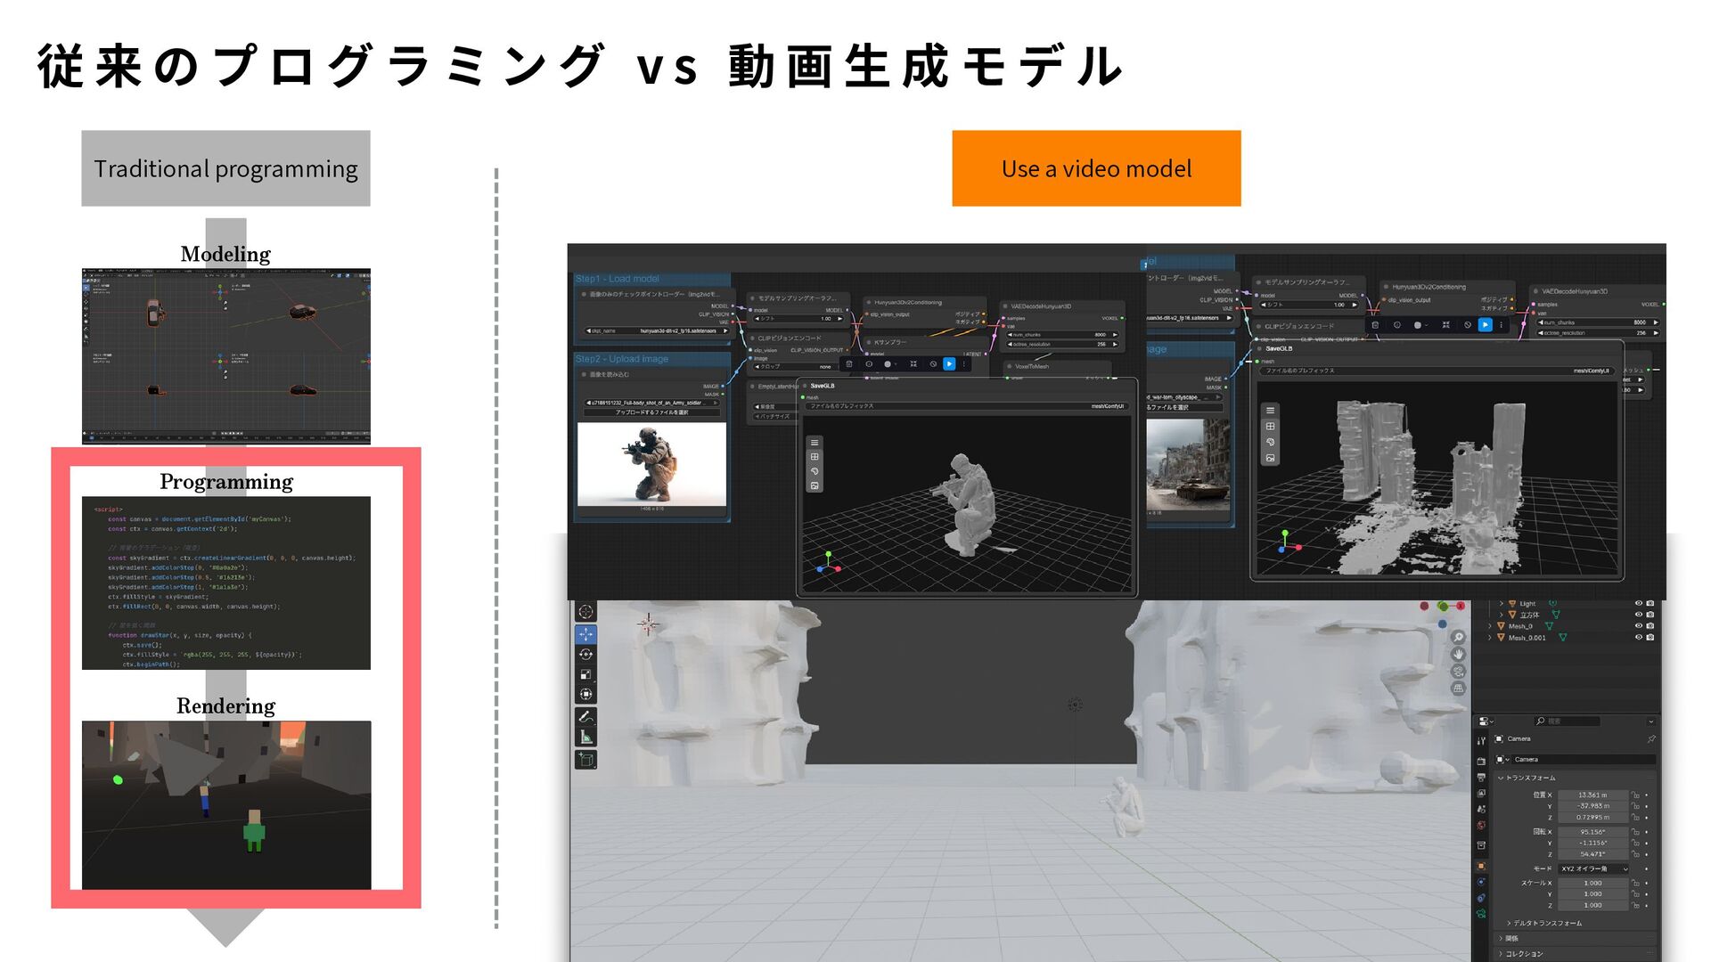Toggle visibility of Mesh_0.001 in the outliner
Viewport: 1711px width, 962px height.
click(x=1638, y=638)
